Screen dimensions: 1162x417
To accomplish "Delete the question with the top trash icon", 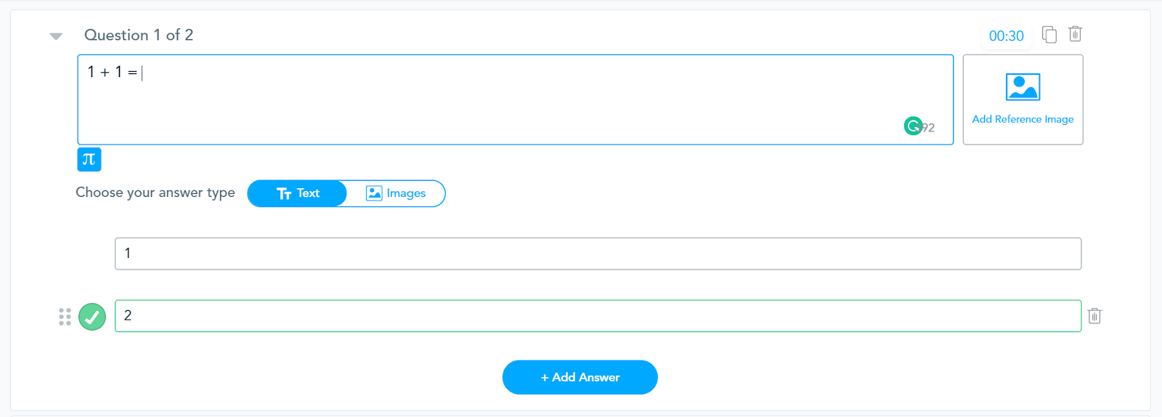I will [1075, 34].
